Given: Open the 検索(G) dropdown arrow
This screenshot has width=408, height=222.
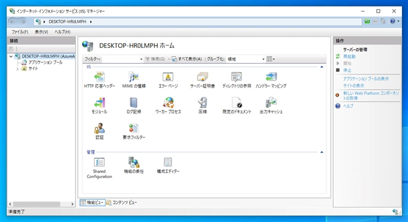Looking at the screenshot, I should point(169,59).
